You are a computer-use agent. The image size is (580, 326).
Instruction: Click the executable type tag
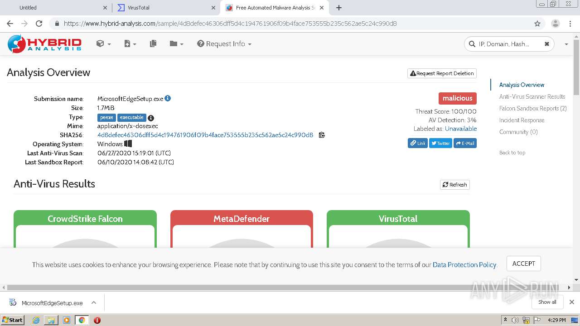tap(131, 117)
